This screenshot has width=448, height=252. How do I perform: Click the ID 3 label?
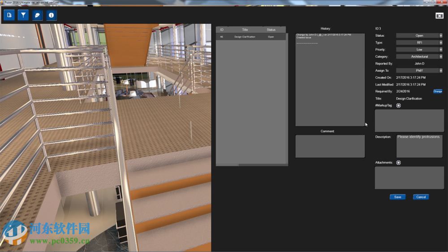378,29
